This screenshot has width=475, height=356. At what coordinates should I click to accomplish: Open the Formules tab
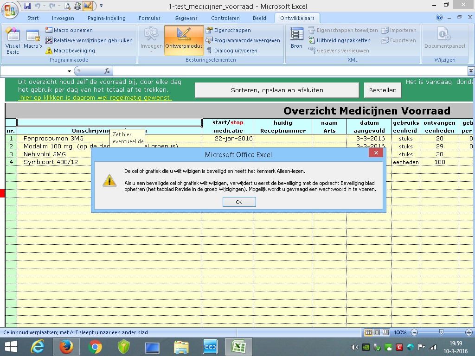click(150, 18)
